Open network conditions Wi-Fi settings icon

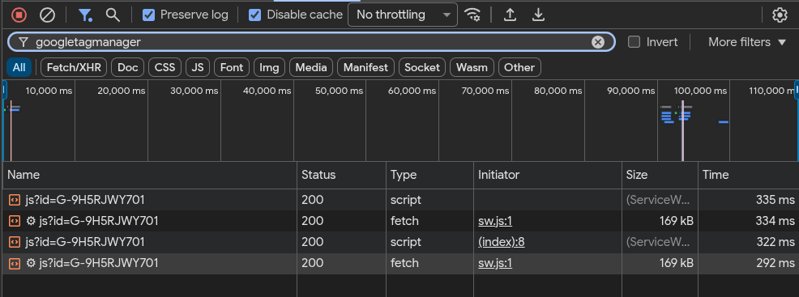coord(473,15)
